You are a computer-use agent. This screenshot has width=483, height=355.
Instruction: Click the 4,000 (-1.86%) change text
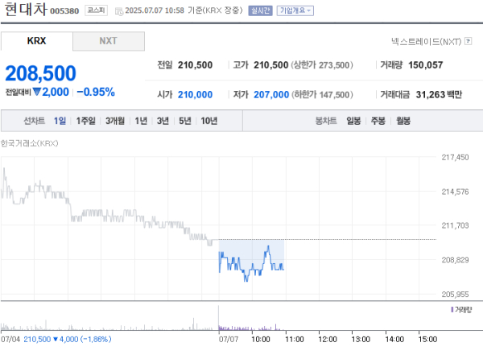click(85, 339)
